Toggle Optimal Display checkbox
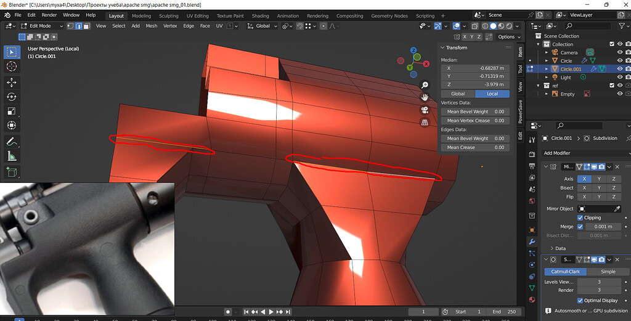Image resolution: width=631 pixels, height=321 pixels. pos(580,301)
